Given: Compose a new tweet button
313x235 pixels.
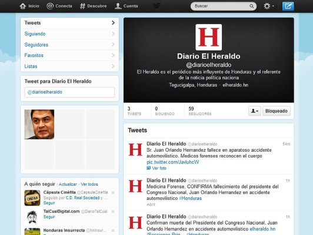Looking at the screenshot, I should click(x=288, y=6).
